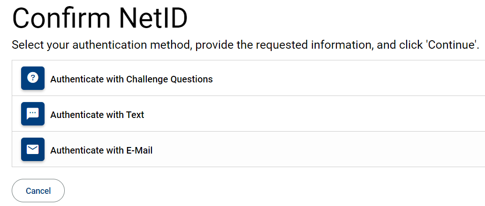Viewport: 485px width, 206px height.
Task: Select 'Authenticate with Text' label
Action: click(97, 115)
